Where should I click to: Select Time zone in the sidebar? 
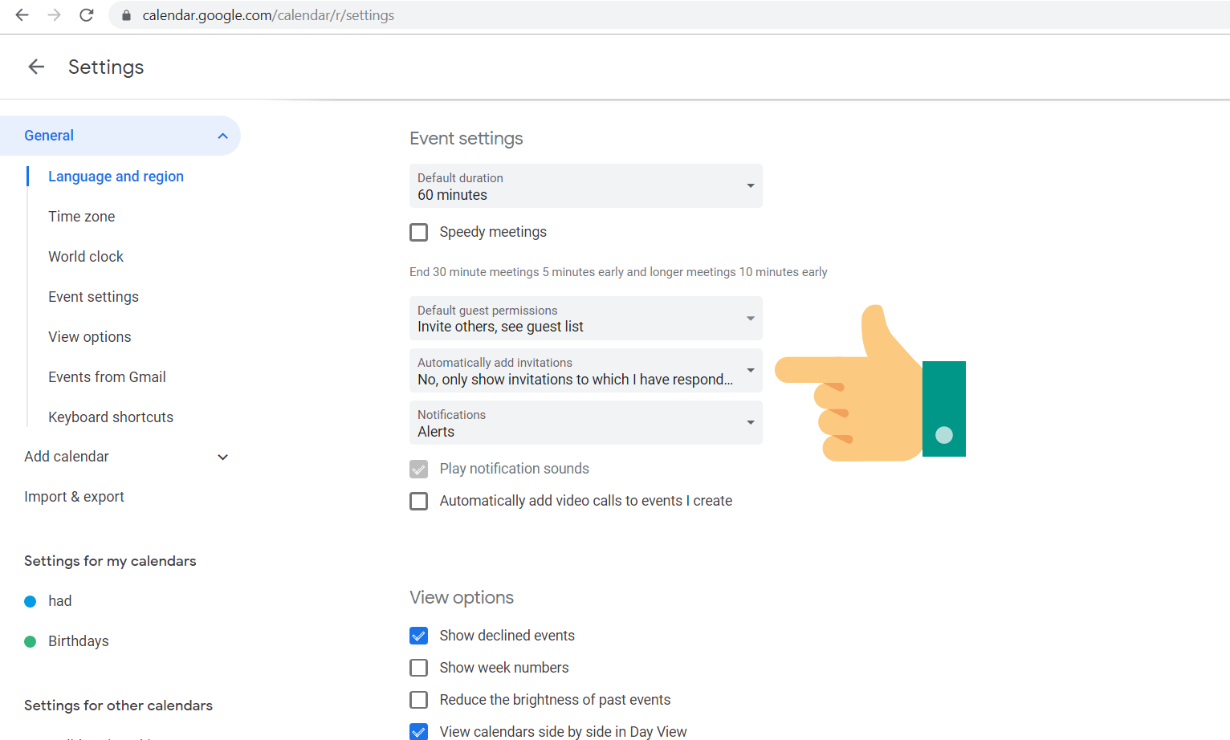(x=82, y=217)
